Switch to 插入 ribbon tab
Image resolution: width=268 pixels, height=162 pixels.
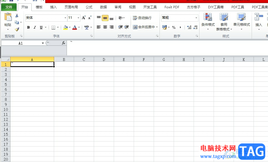53,7
